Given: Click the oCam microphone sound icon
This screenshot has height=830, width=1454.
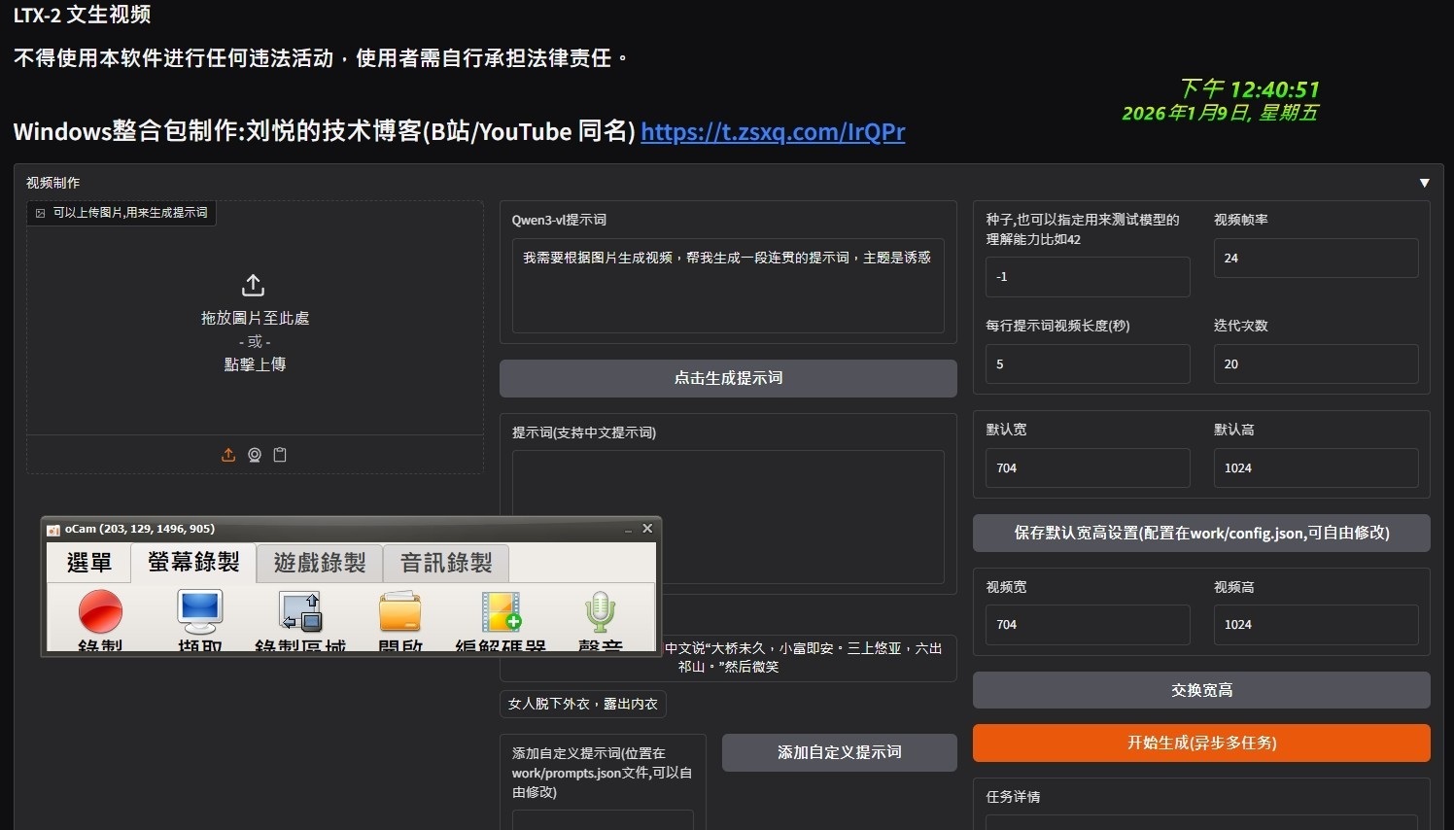Looking at the screenshot, I should [600, 612].
